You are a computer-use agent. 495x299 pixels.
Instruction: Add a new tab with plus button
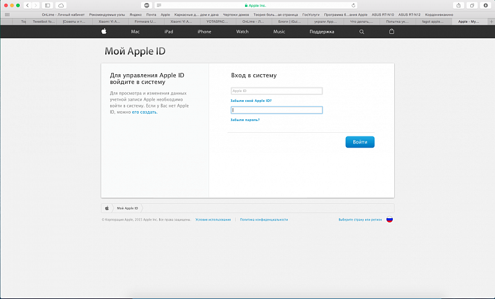click(x=491, y=21)
